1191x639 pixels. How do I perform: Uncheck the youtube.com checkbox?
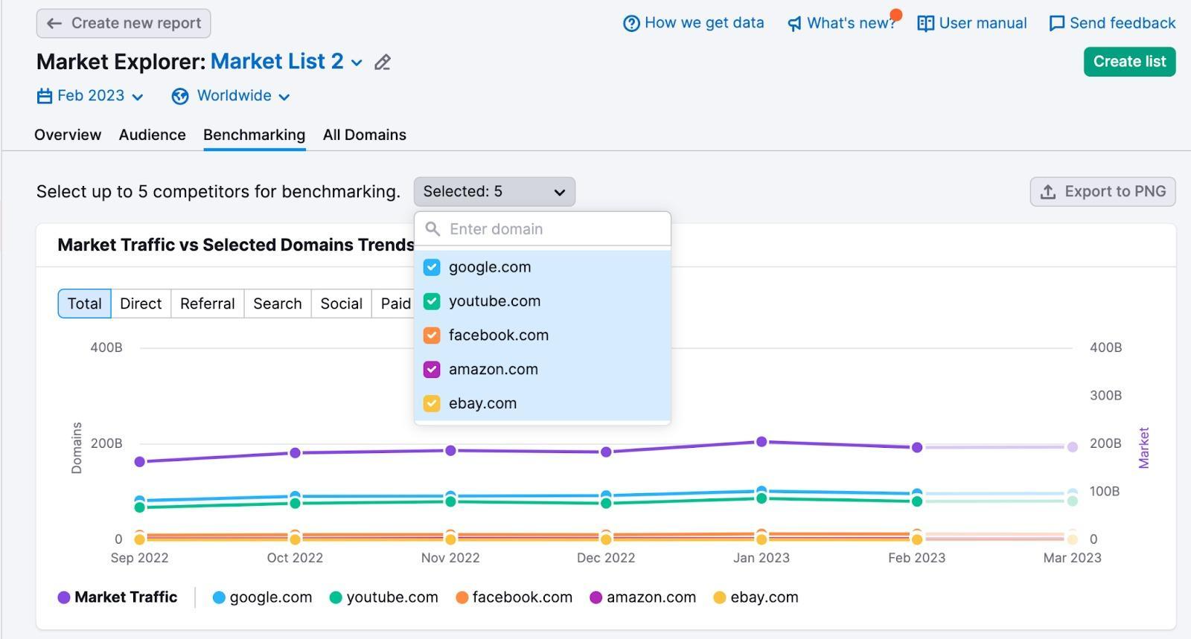point(432,301)
